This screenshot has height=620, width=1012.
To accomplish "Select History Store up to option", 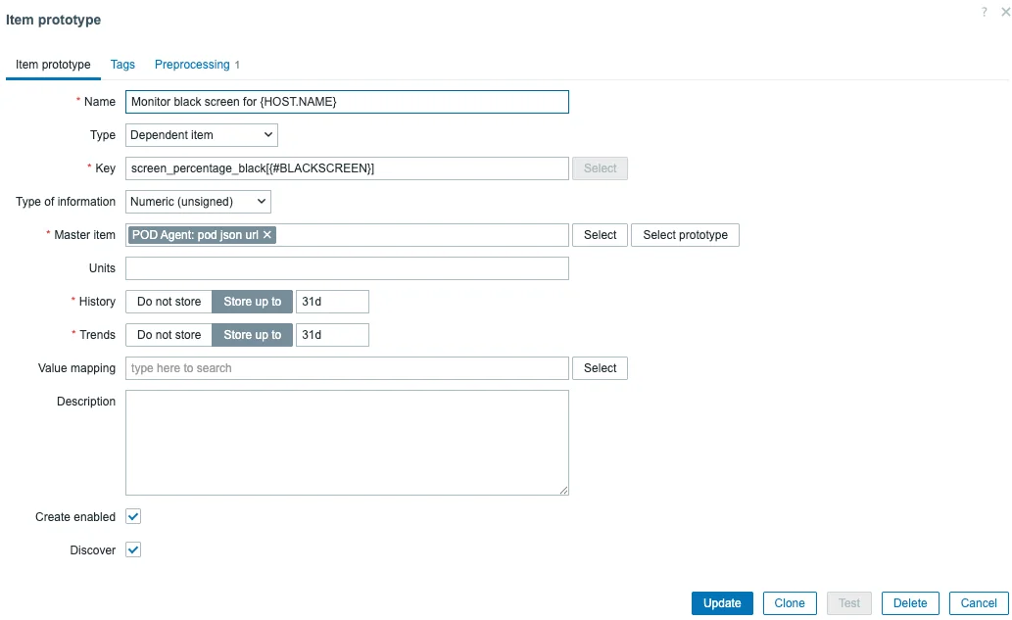I will 252,302.
